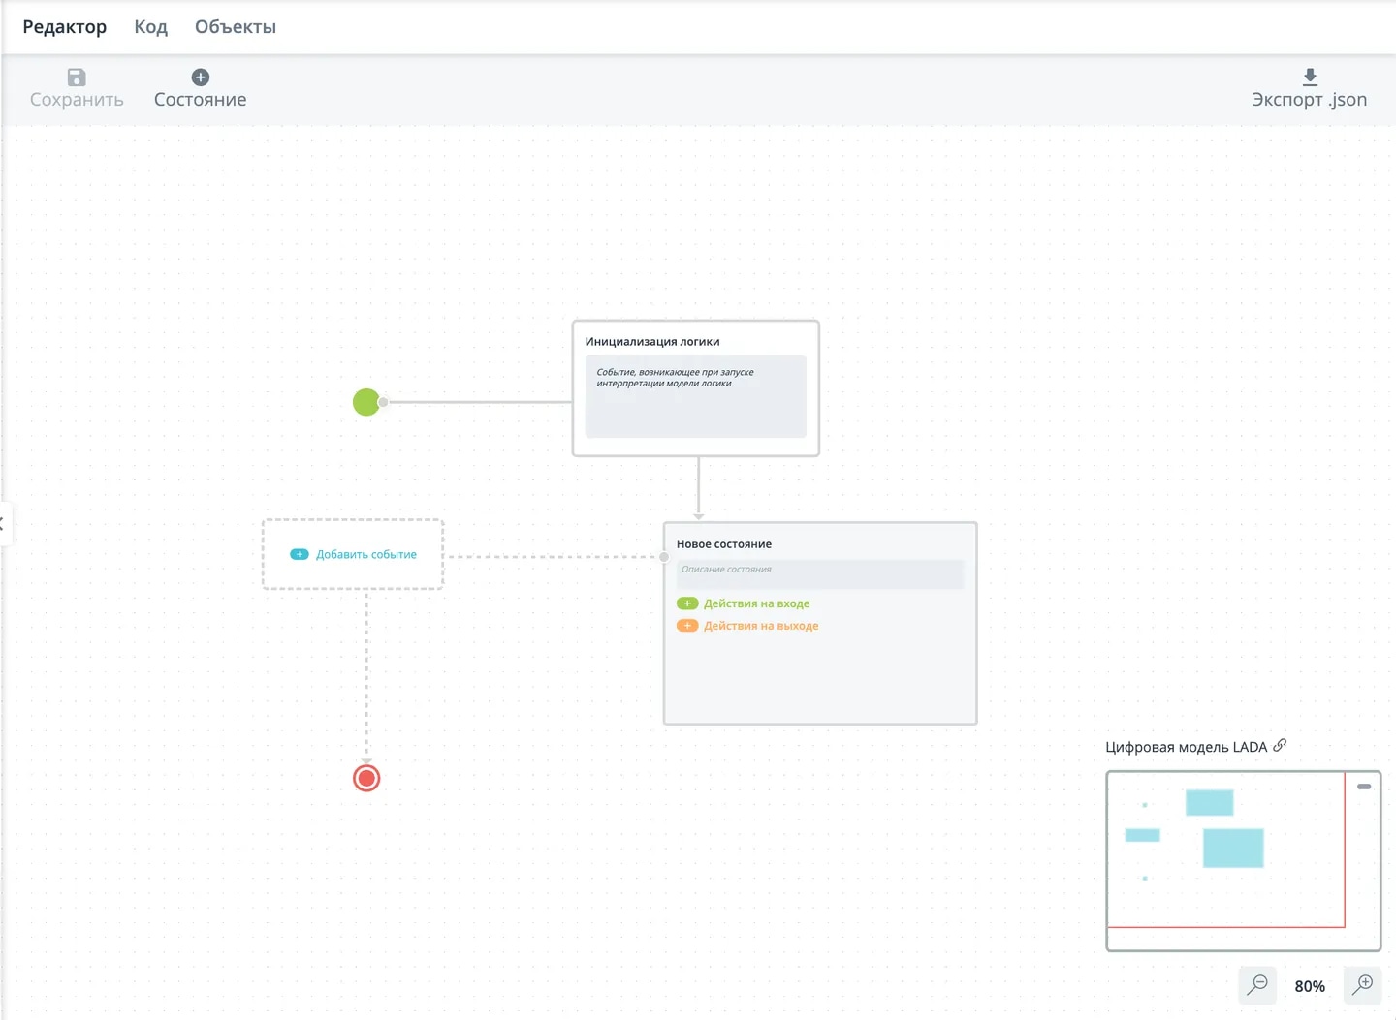The image size is (1396, 1020).
Task: Zoom out with the magnifier minus icon
Action: (1257, 985)
